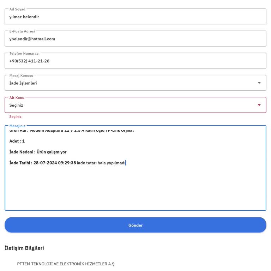
Task: Click the Alt Konu field label
Action: pos(17,97)
